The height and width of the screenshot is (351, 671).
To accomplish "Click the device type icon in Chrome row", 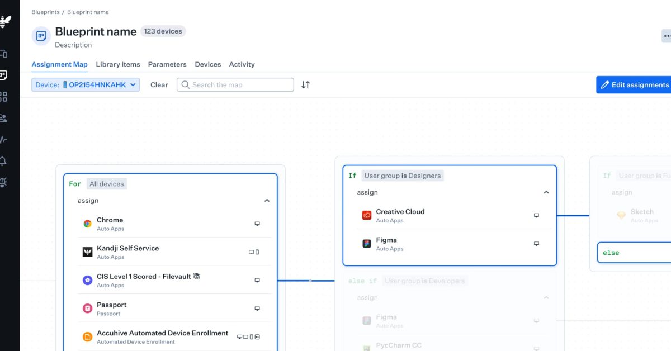I will coord(257,224).
